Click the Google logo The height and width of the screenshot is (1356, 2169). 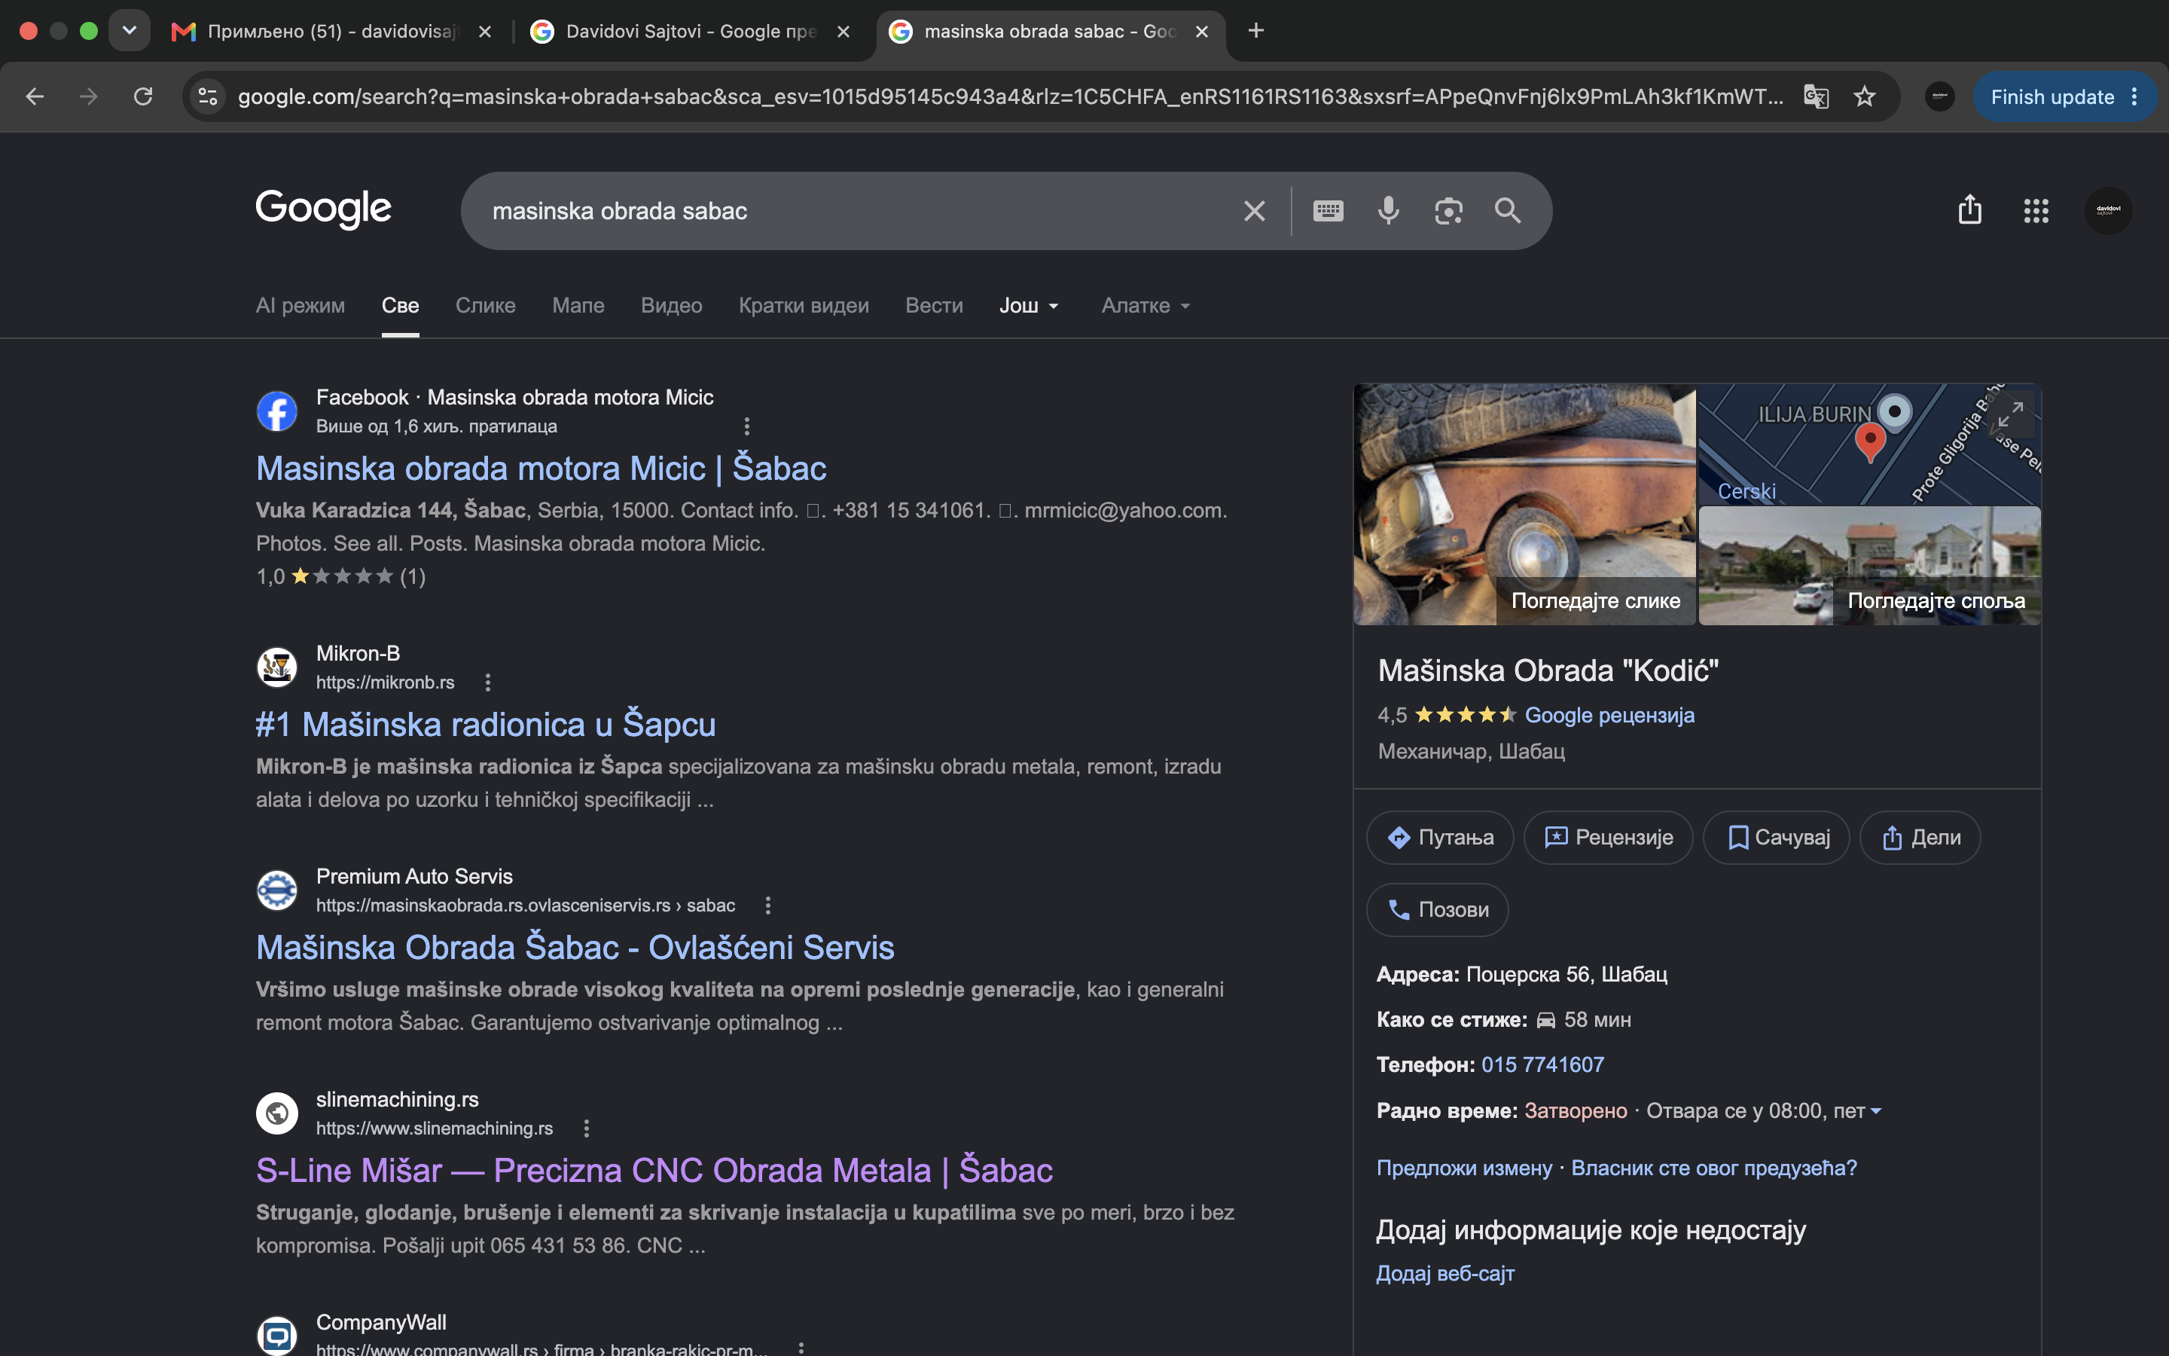pos(324,209)
